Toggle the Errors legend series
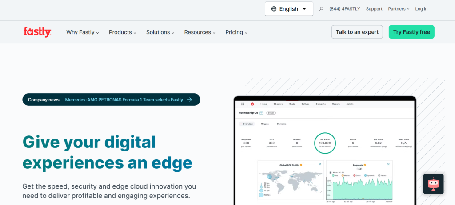The image size is (455, 205). click(357, 175)
